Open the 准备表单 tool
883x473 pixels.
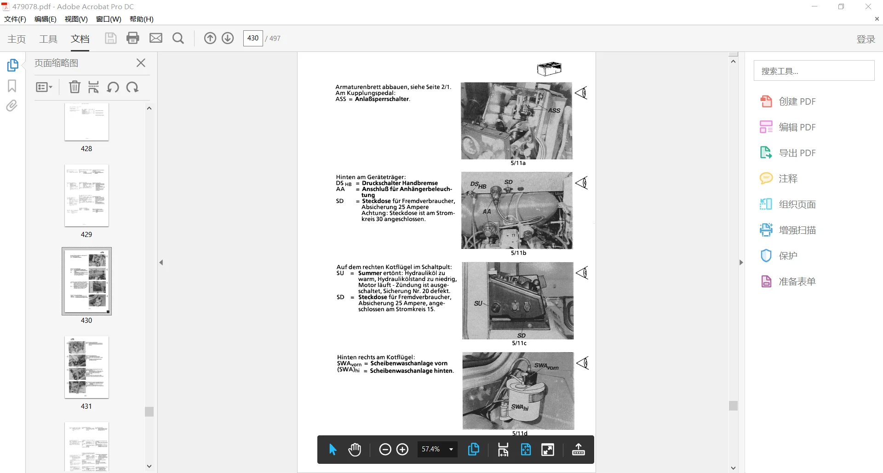[788, 282]
